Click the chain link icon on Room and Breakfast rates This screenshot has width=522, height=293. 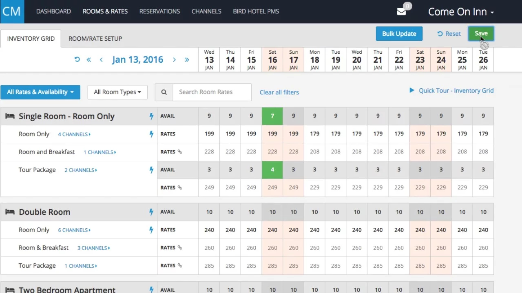(180, 152)
